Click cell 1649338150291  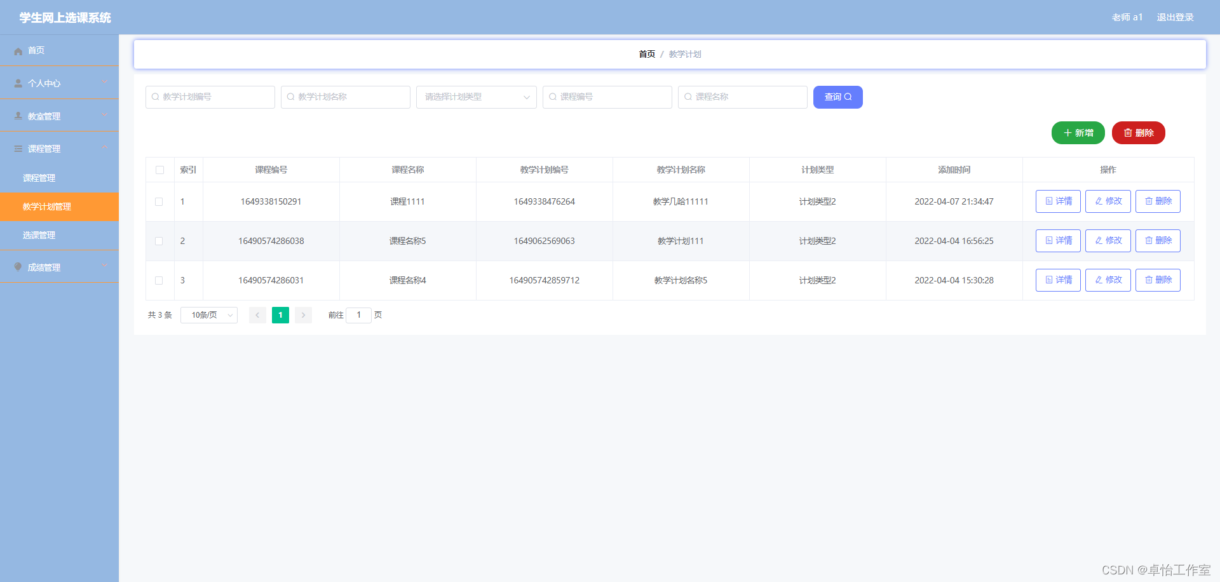[x=271, y=202]
